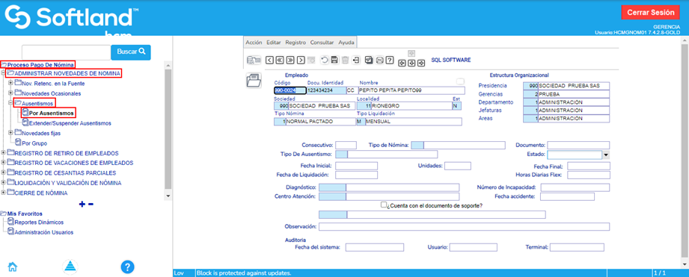Go to previous record arrow
This screenshot has height=277, width=689.
pos(270,60)
